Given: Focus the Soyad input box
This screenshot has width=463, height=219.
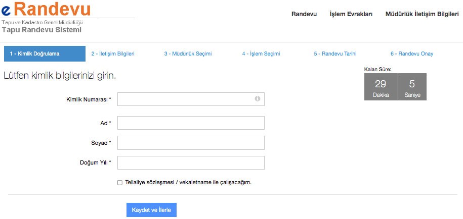Looking at the screenshot, I should point(191,143).
